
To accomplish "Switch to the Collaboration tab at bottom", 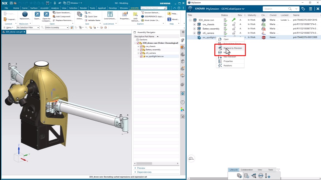I will coord(247,170).
